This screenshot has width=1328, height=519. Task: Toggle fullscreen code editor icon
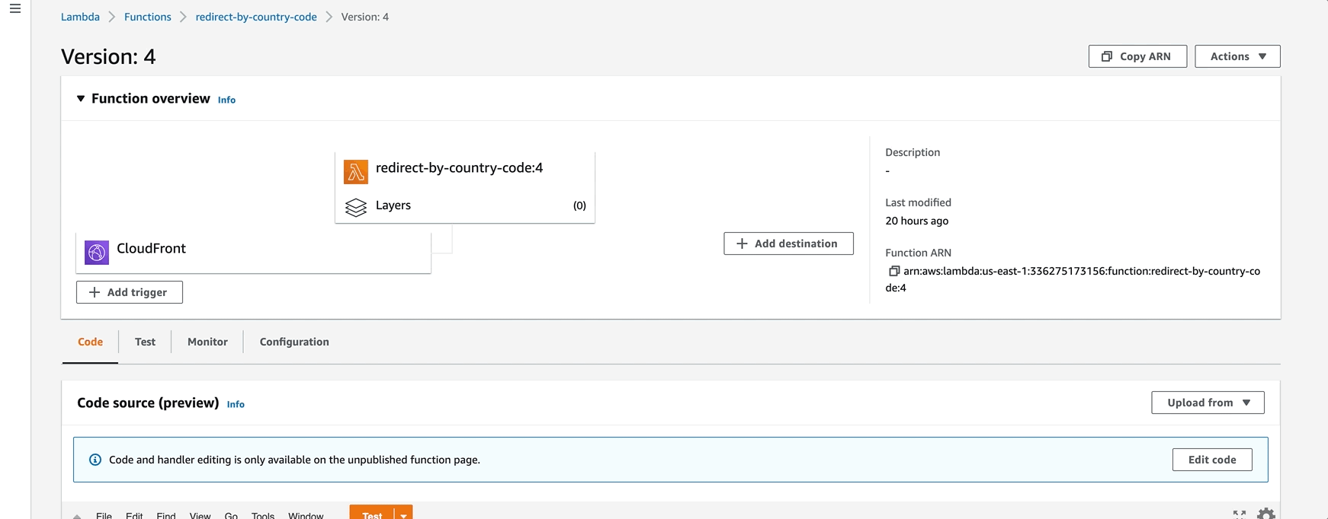pos(1240,515)
